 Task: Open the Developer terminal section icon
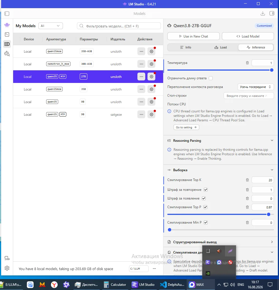pyautogui.click(x=7, y=34)
